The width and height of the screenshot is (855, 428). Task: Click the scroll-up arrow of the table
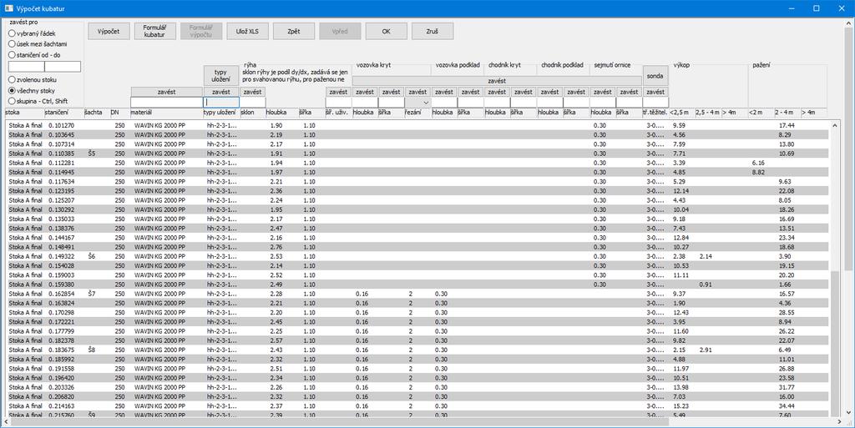pos(834,125)
